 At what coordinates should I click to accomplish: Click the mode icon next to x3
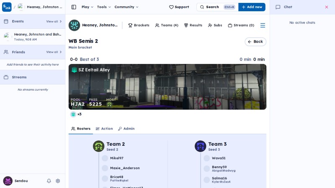73,114
